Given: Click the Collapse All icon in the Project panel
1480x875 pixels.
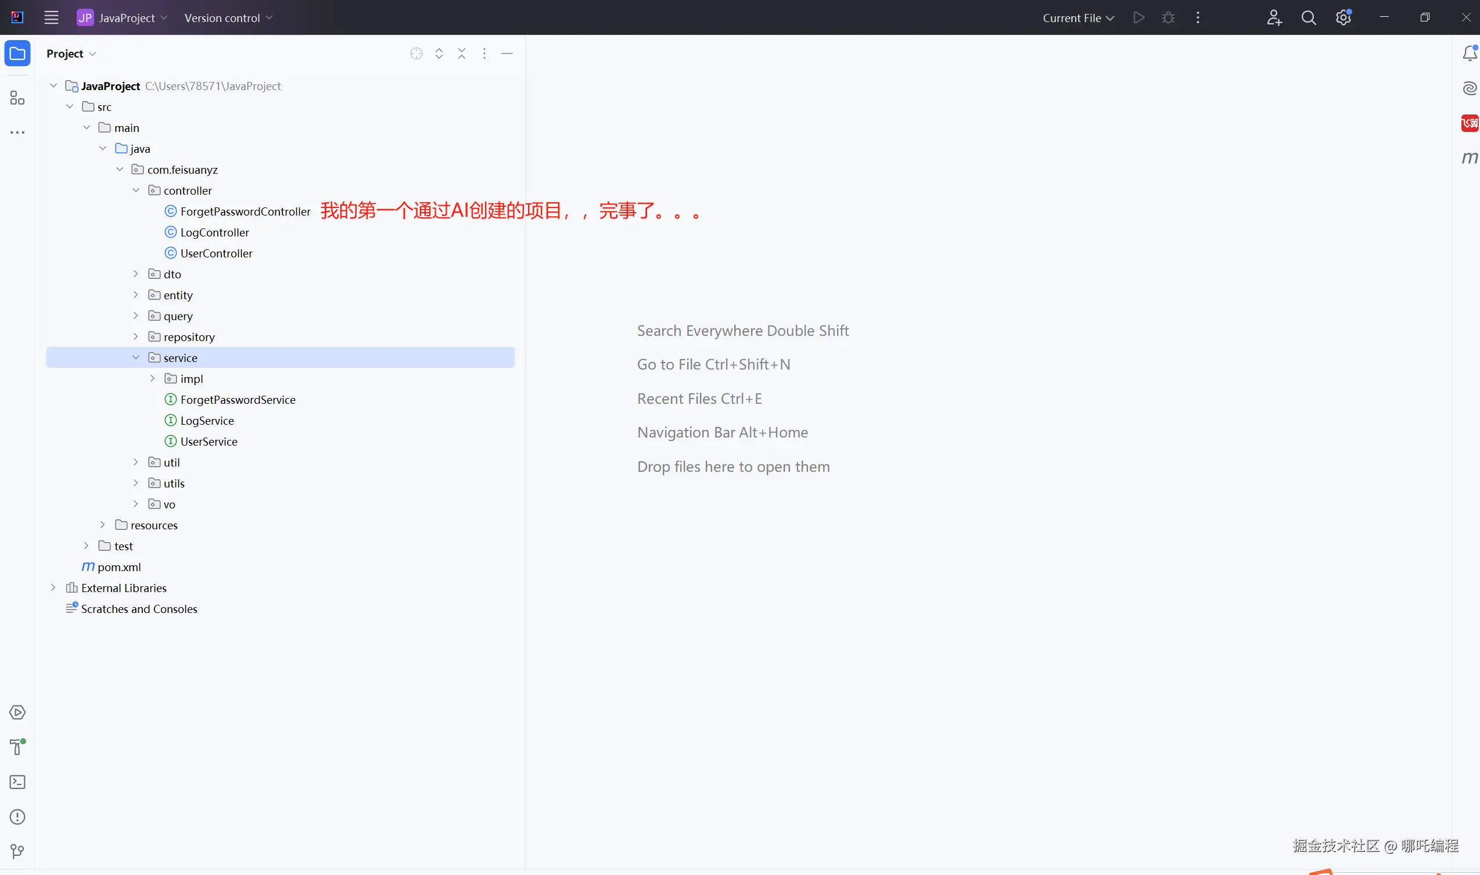Looking at the screenshot, I should pyautogui.click(x=462, y=53).
